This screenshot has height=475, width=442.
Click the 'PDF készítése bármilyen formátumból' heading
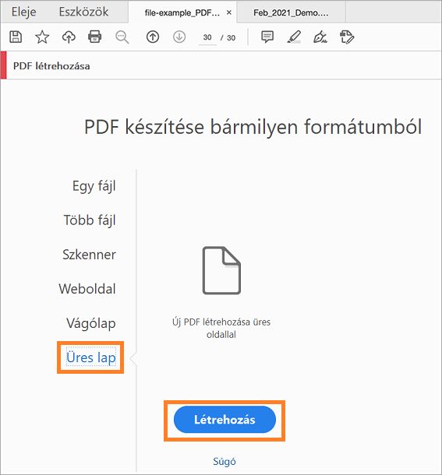[x=253, y=127]
